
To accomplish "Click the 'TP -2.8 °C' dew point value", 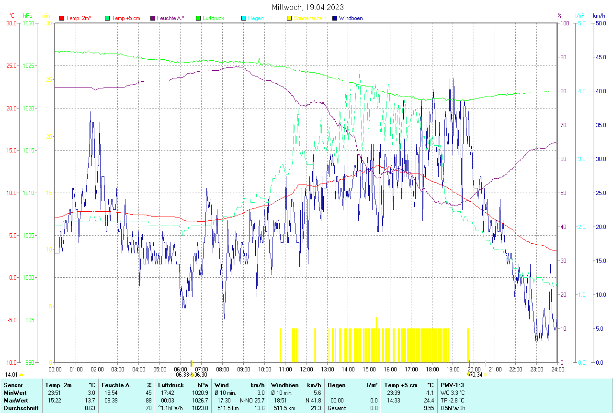I will (x=453, y=400).
